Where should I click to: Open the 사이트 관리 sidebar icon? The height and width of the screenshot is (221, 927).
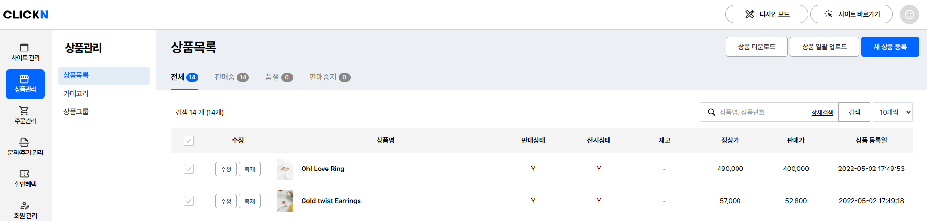tap(25, 48)
